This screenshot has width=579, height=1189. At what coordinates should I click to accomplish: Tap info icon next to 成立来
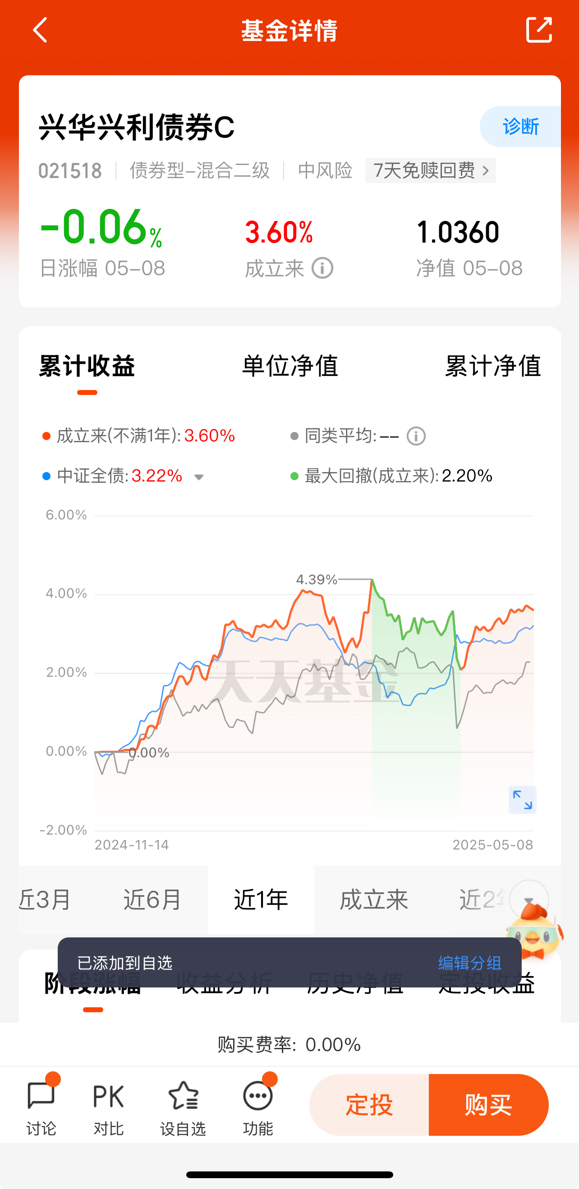pos(322,268)
